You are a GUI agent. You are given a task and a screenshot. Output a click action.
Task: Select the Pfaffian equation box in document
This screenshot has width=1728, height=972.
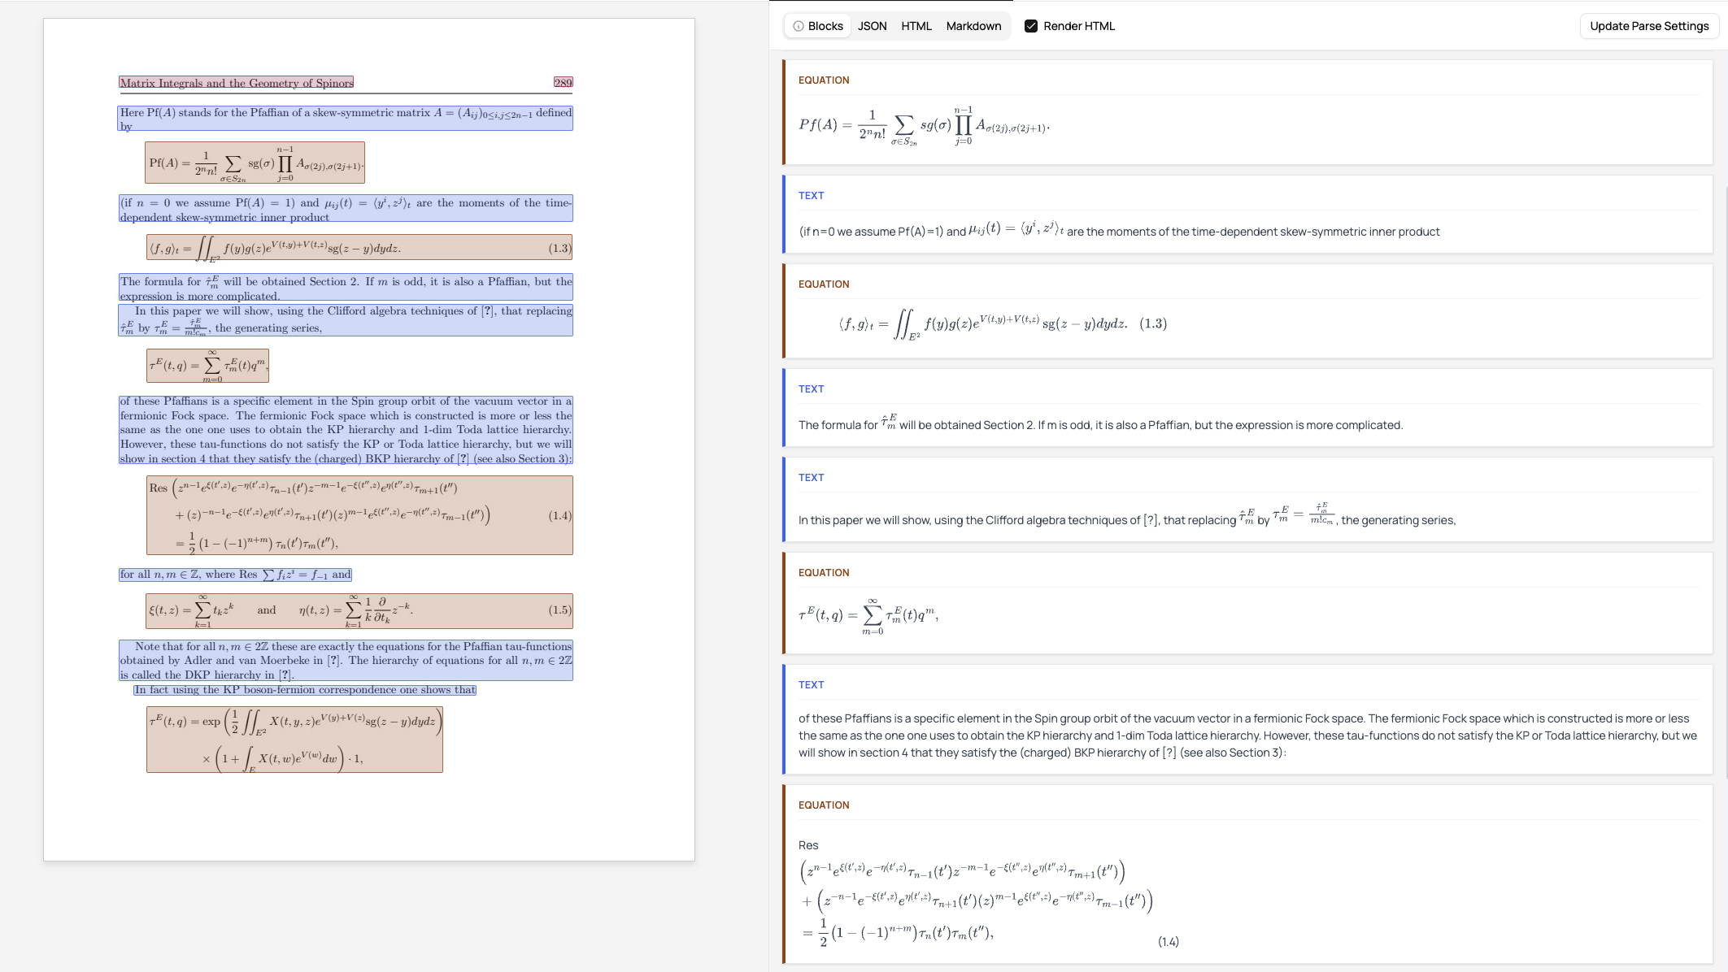point(255,163)
